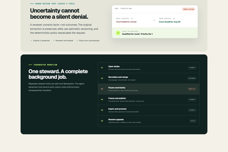Click 'Committed seed · deterministic allocation · public proof'
This screenshot has height=152, width=228.
pyautogui.click(x=126, y=101)
